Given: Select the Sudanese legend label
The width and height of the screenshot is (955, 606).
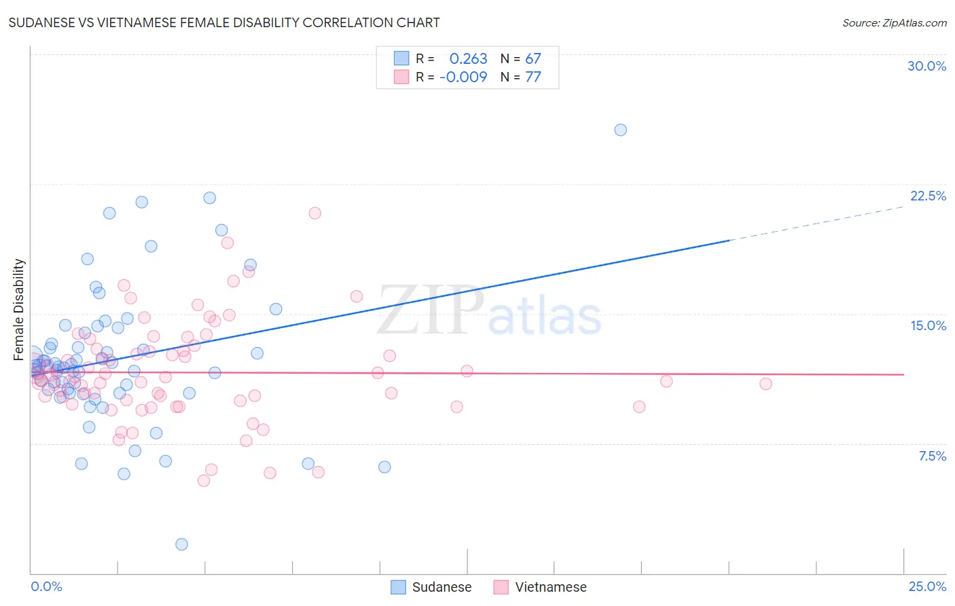Looking at the screenshot, I should click(x=442, y=587).
